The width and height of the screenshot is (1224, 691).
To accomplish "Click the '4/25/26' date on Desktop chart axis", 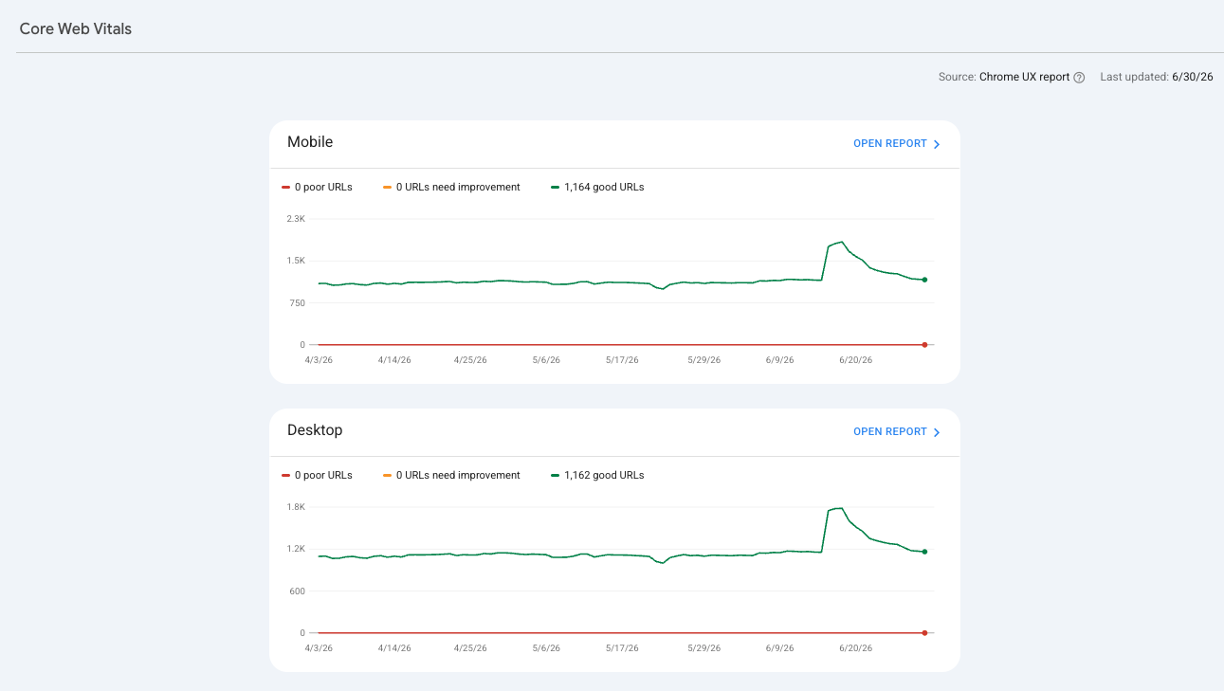I will (470, 648).
